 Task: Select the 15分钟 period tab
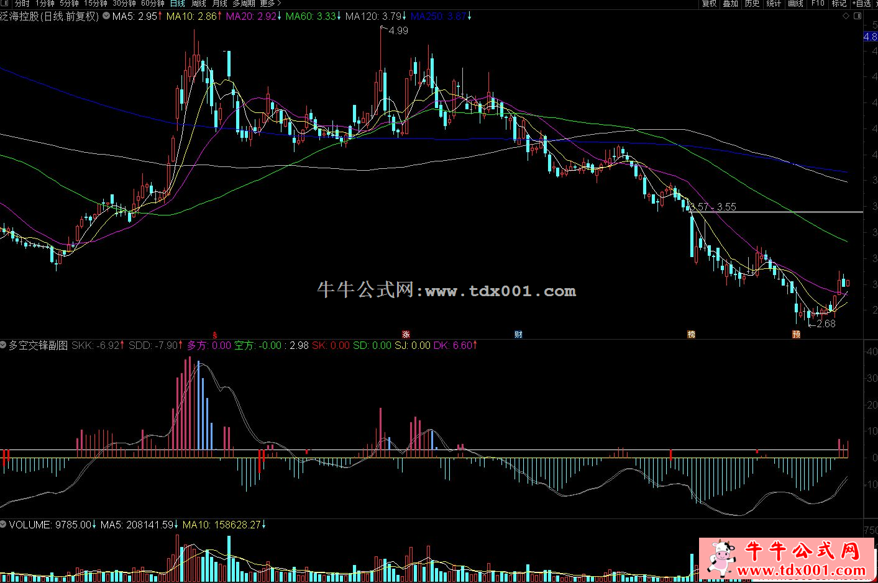click(x=96, y=4)
